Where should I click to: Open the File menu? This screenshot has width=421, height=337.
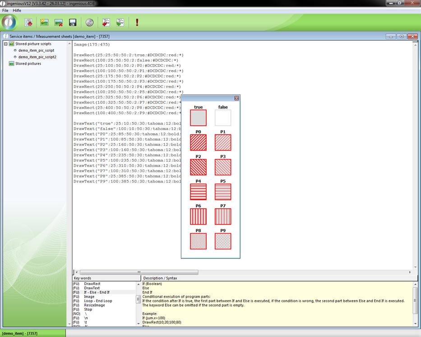click(x=5, y=10)
